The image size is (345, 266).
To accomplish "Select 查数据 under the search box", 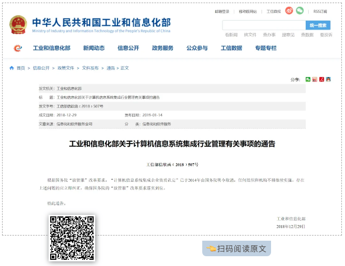I will click(x=307, y=35).
